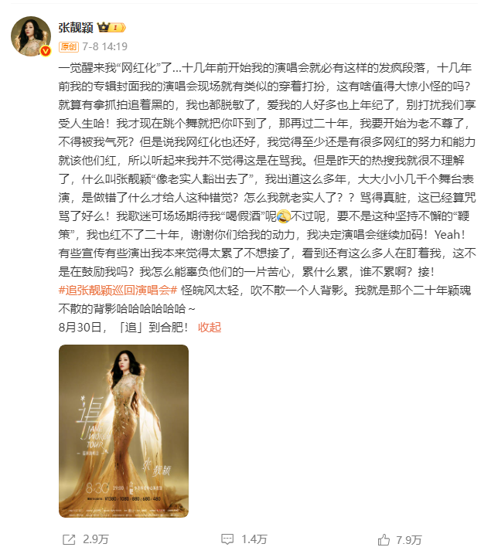Click the laughing-crying emoji in text
The width and height of the screenshot is (491, 554).
pos(284,216)
